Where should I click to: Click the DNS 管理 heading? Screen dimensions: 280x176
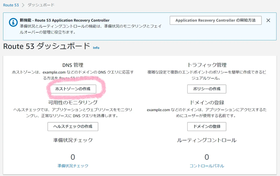click(x=73, y=65)
